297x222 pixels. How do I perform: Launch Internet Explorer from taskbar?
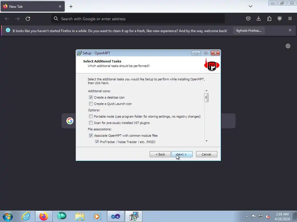tap(26, 216)
